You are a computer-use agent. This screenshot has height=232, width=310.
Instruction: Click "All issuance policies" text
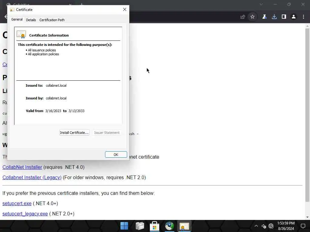(x=42, y=50)
